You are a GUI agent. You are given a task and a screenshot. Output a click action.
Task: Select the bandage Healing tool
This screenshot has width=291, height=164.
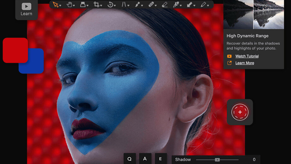(x=151, y=4)
